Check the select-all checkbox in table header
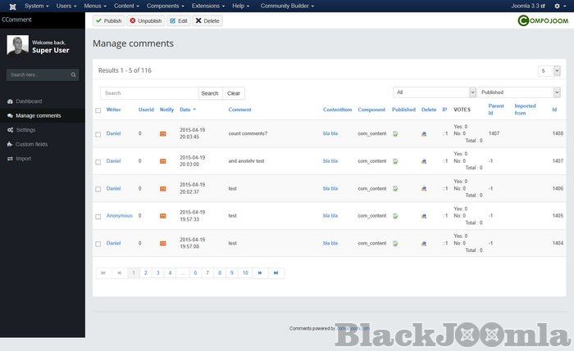Screen dimensions: 574x351 (98, 110)
